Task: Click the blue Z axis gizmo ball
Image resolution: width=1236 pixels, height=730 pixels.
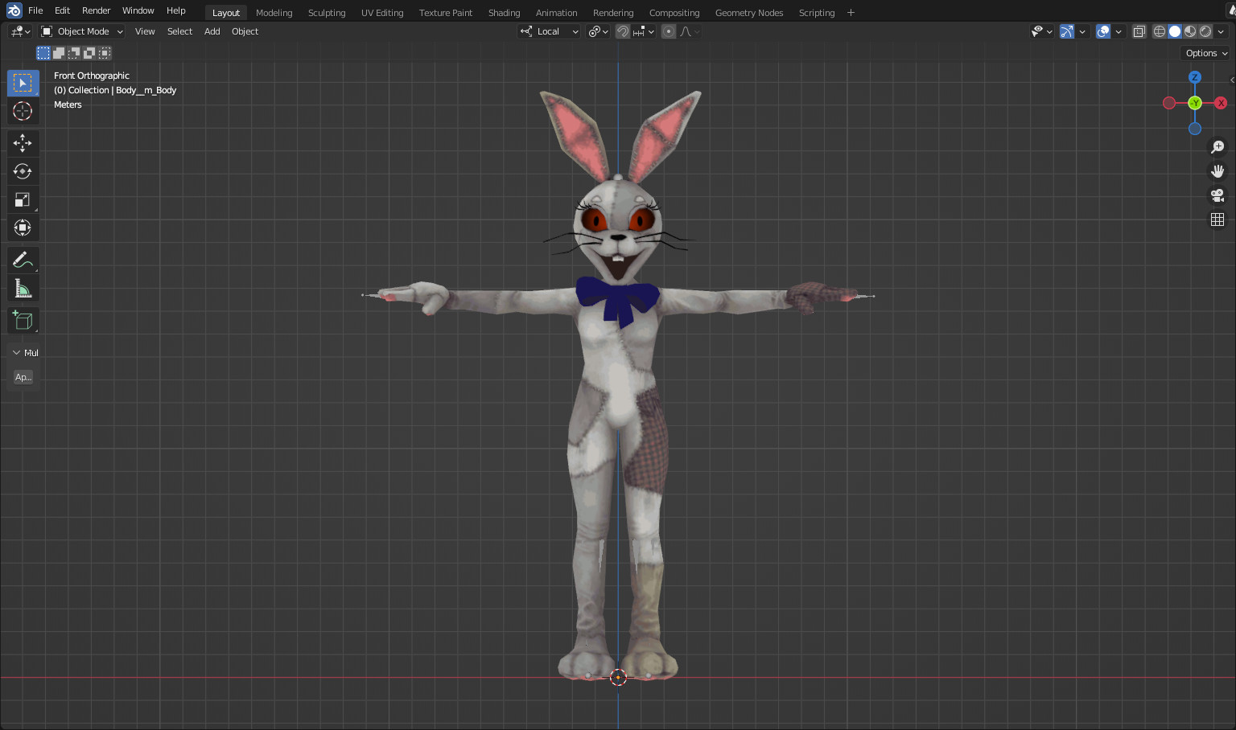Action: (1195, 77)
